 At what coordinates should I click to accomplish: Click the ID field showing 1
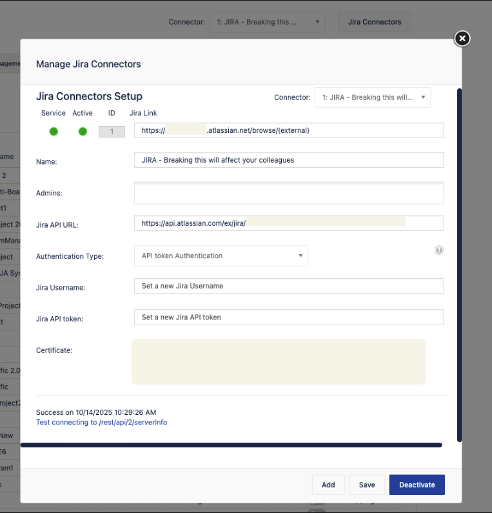(x=112, y=132)
